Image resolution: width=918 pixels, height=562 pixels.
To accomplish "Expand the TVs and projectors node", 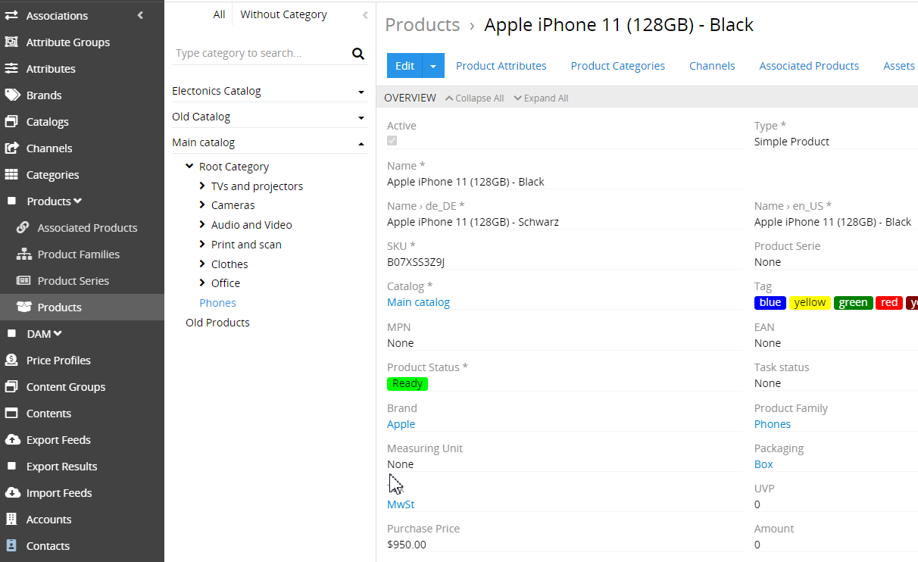I will coord(202,186).
